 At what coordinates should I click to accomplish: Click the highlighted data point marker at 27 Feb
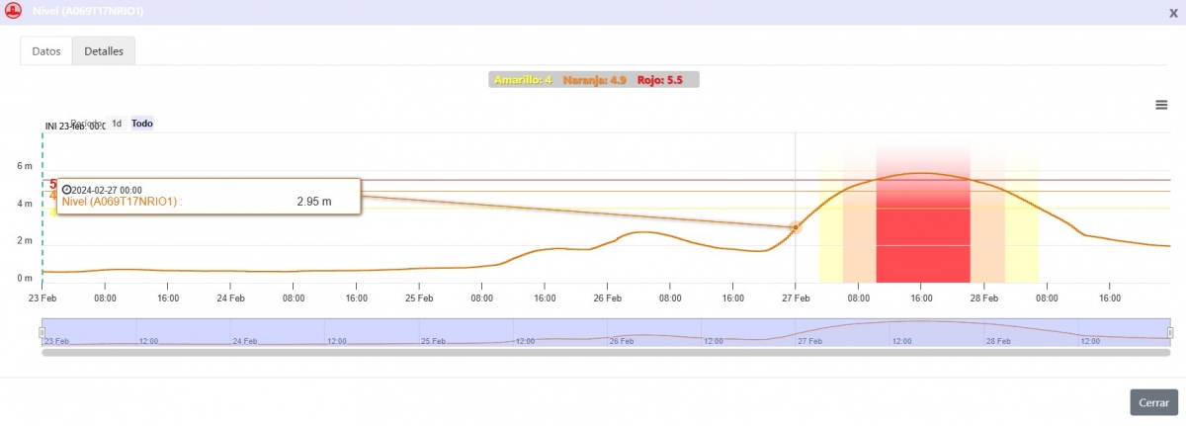click(x=795, y=227)
